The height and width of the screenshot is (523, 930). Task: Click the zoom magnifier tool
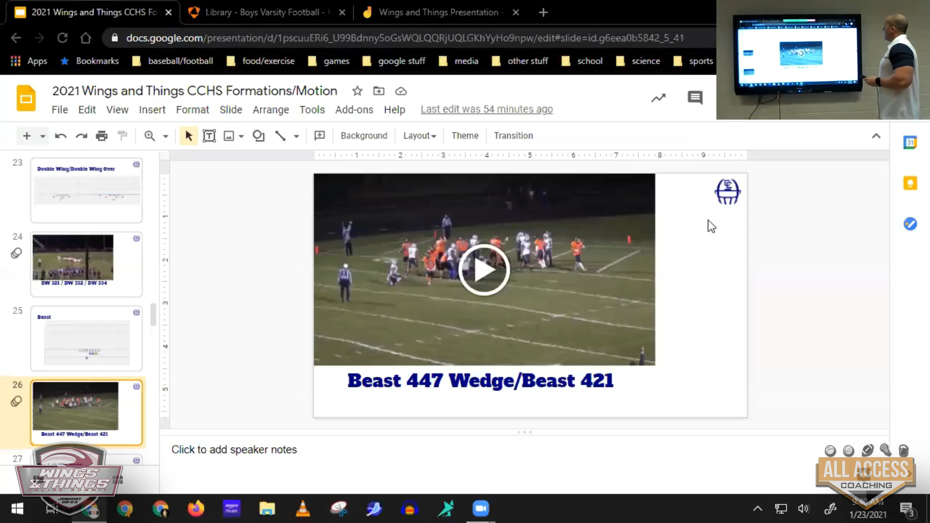point(150,136)
